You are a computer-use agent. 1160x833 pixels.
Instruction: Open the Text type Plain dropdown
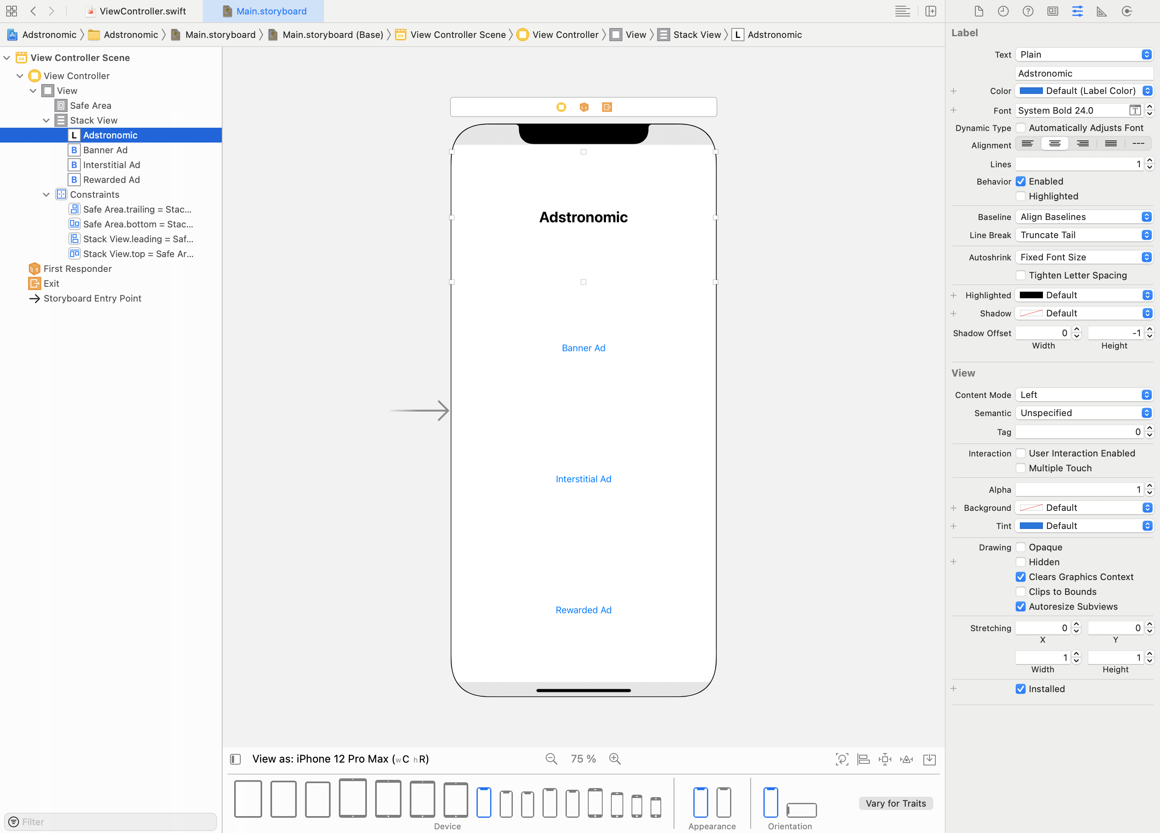[x=1084, y=55]
